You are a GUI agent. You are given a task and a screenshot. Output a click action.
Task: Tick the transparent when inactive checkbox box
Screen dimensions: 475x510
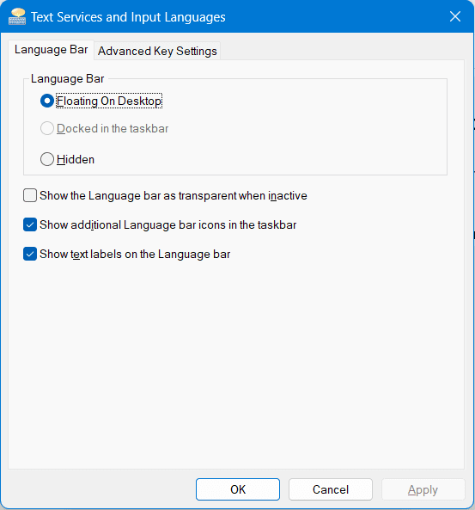pyautogui.click(x=30, y=195)
